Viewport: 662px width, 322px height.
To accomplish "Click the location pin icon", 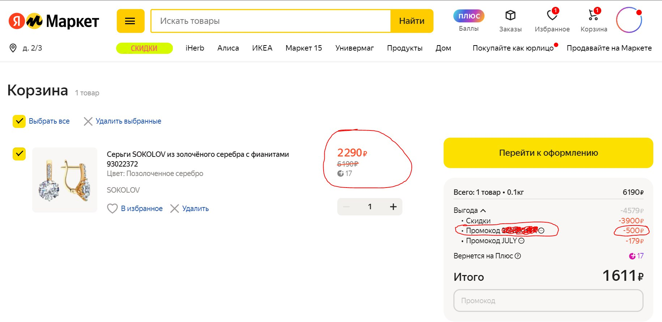I will pos(13,48).
